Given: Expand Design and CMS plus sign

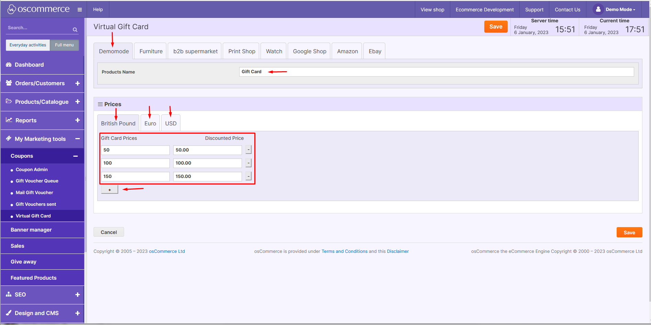Looking at the screenshot, I should (x=78, y=313).
